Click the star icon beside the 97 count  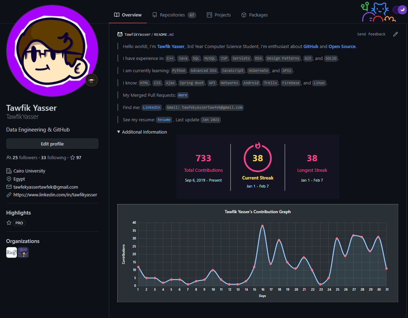pyautogui.click(x=73, y=157)
